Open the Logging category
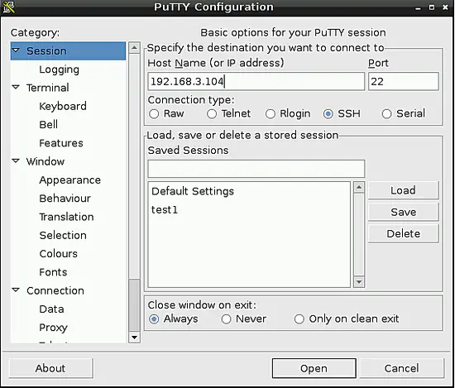 tap(60, 69)
